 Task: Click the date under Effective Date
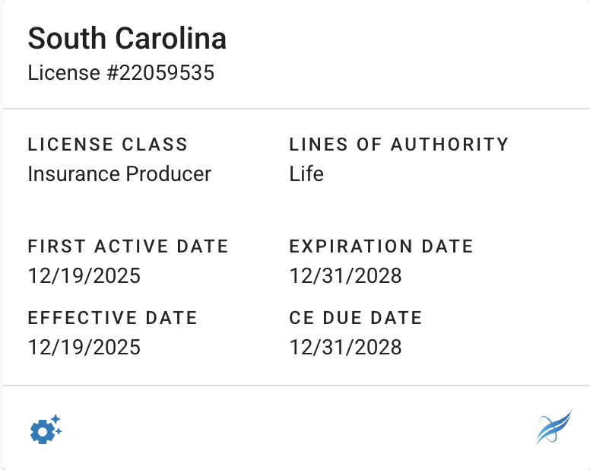[84, 347]
